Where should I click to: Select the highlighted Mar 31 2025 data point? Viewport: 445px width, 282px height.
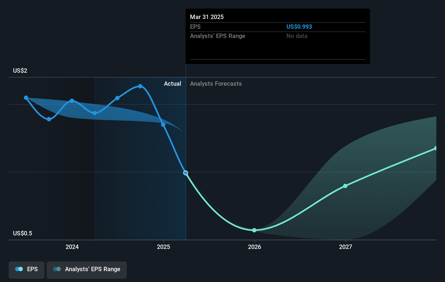coord(186,173)
